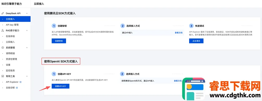Click 选择接入方式 title in Tencent SDK card
Image resolution: width=262 pixels, height=101 pixels.
pyautogui.click(x=133, y=26)
